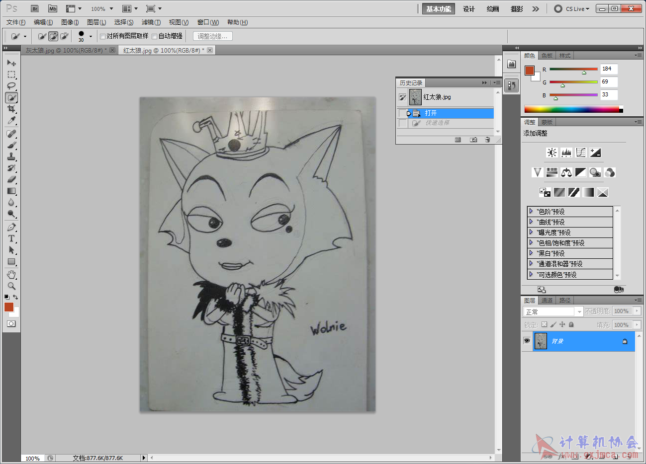
Task: Select the Lasso tool
Action: 11,86
